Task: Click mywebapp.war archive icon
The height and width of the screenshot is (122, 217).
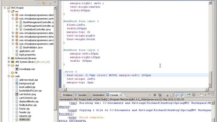Action: [x=17, y=69]
